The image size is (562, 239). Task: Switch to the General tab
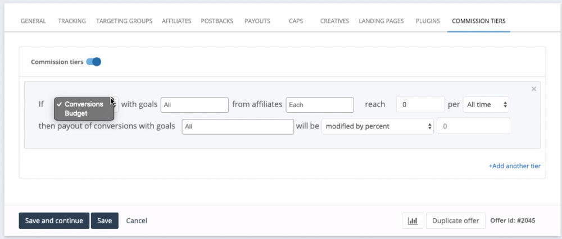33,21
